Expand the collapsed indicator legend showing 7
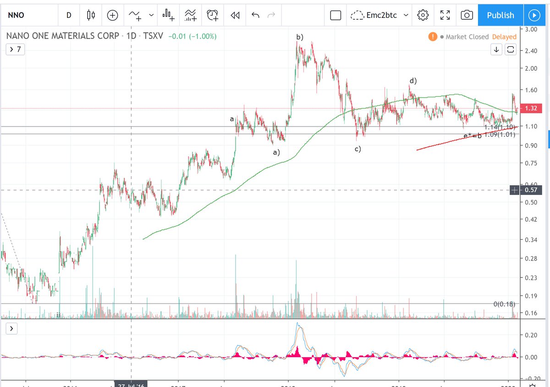This screenshot has height=387, width=550. (x=15, y=50)
